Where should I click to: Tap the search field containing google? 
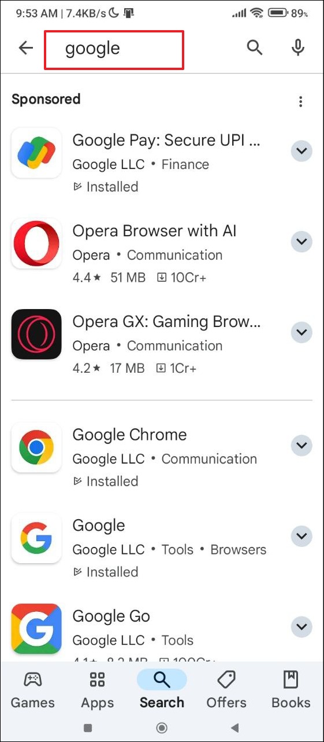point(114,50)
